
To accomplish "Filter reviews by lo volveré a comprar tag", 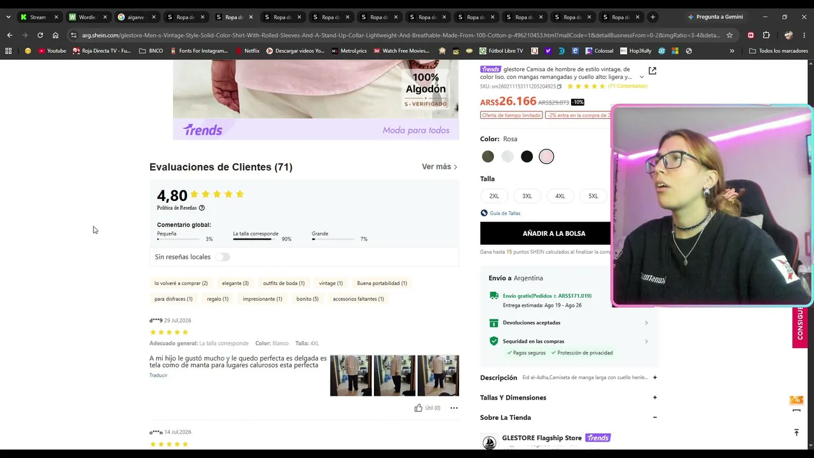I will (181, 283).
